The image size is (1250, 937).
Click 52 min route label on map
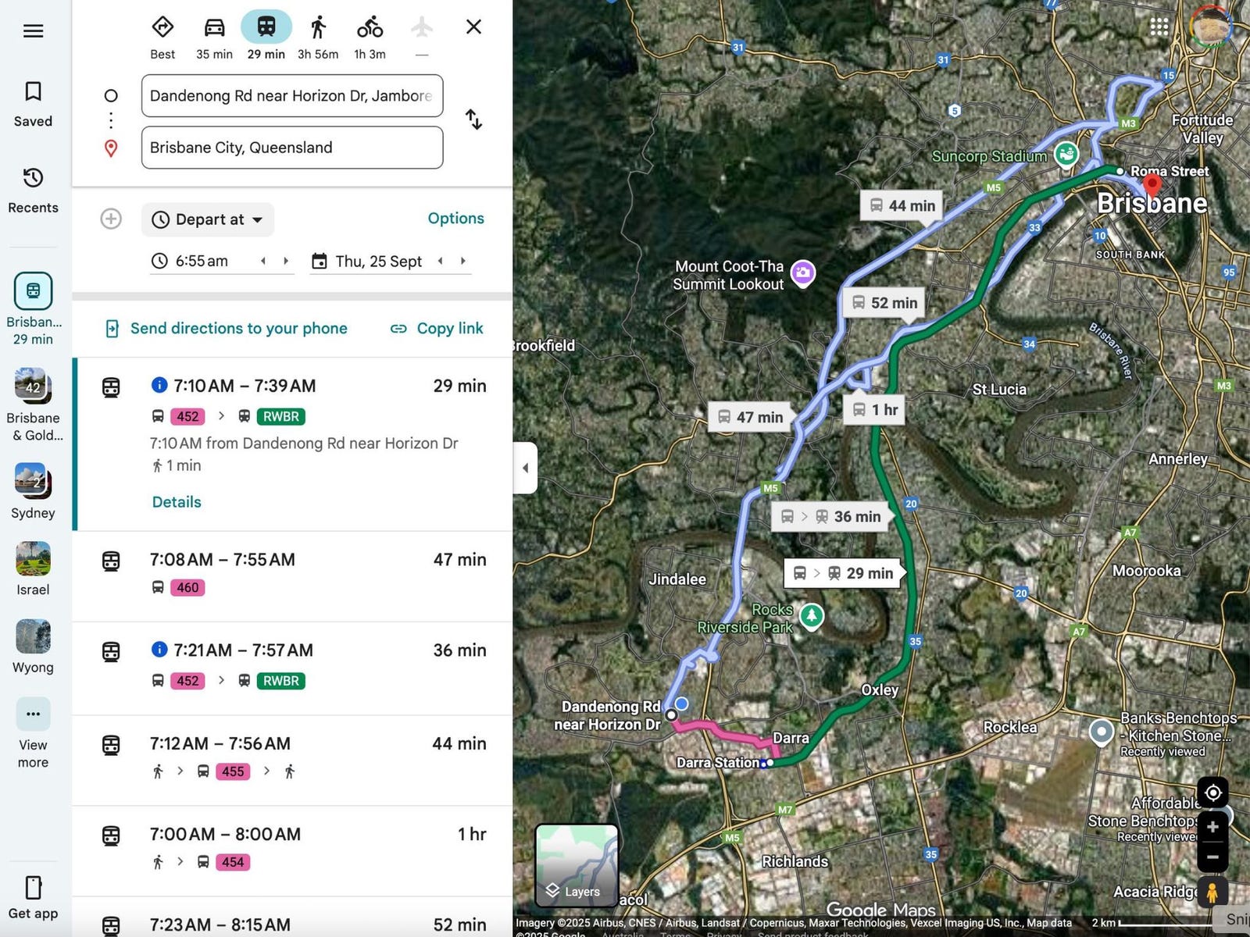884,302
